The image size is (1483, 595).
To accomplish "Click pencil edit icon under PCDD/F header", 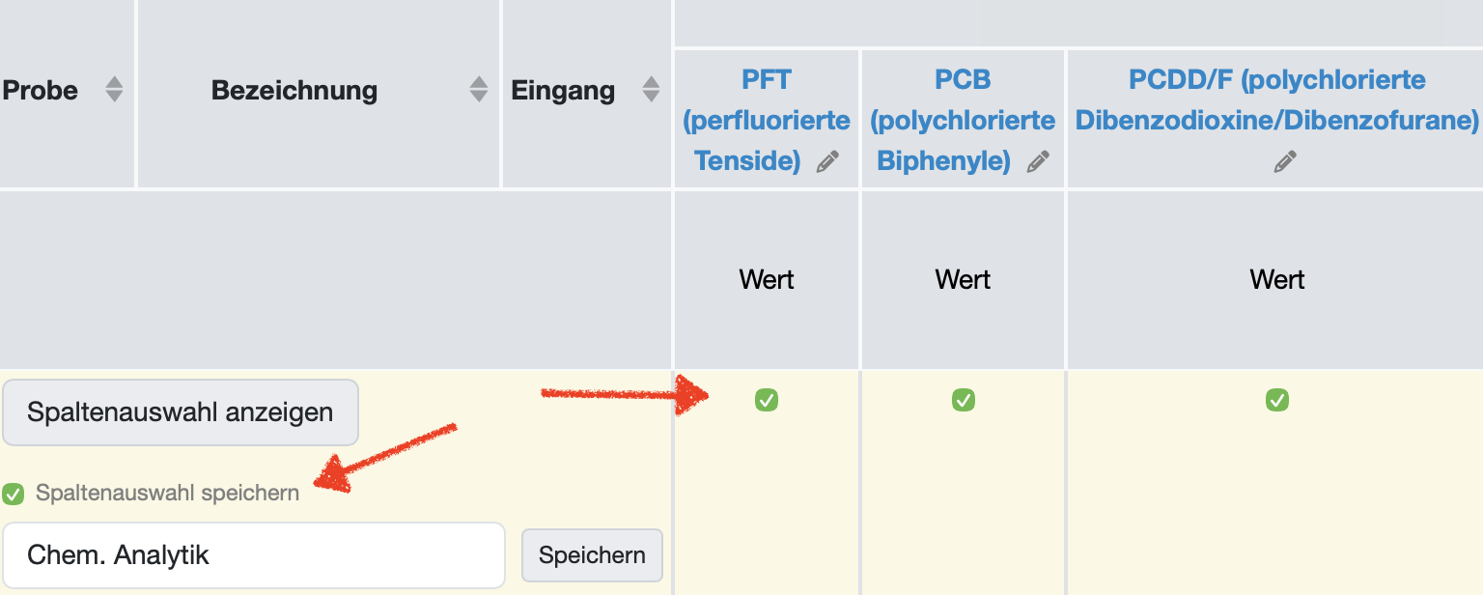I will (x=1284, y=162).
